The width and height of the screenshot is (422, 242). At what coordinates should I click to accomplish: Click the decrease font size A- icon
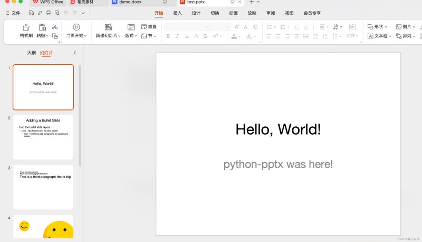246,27
